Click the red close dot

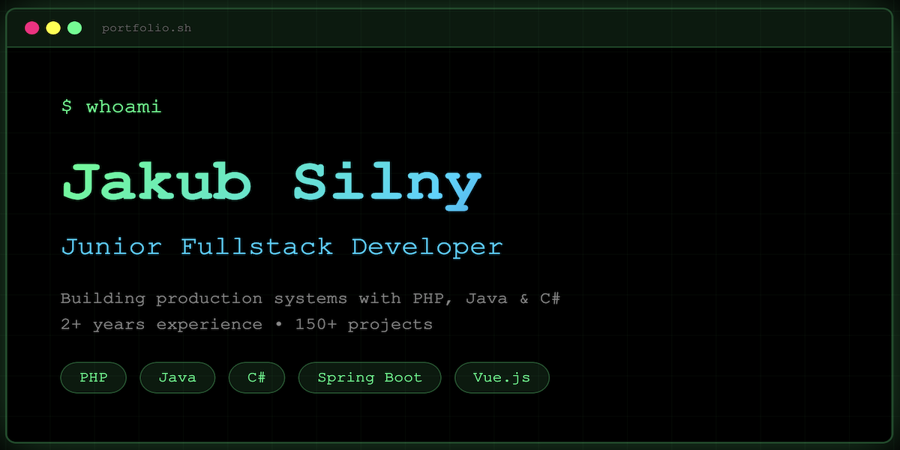coord(31,28)
